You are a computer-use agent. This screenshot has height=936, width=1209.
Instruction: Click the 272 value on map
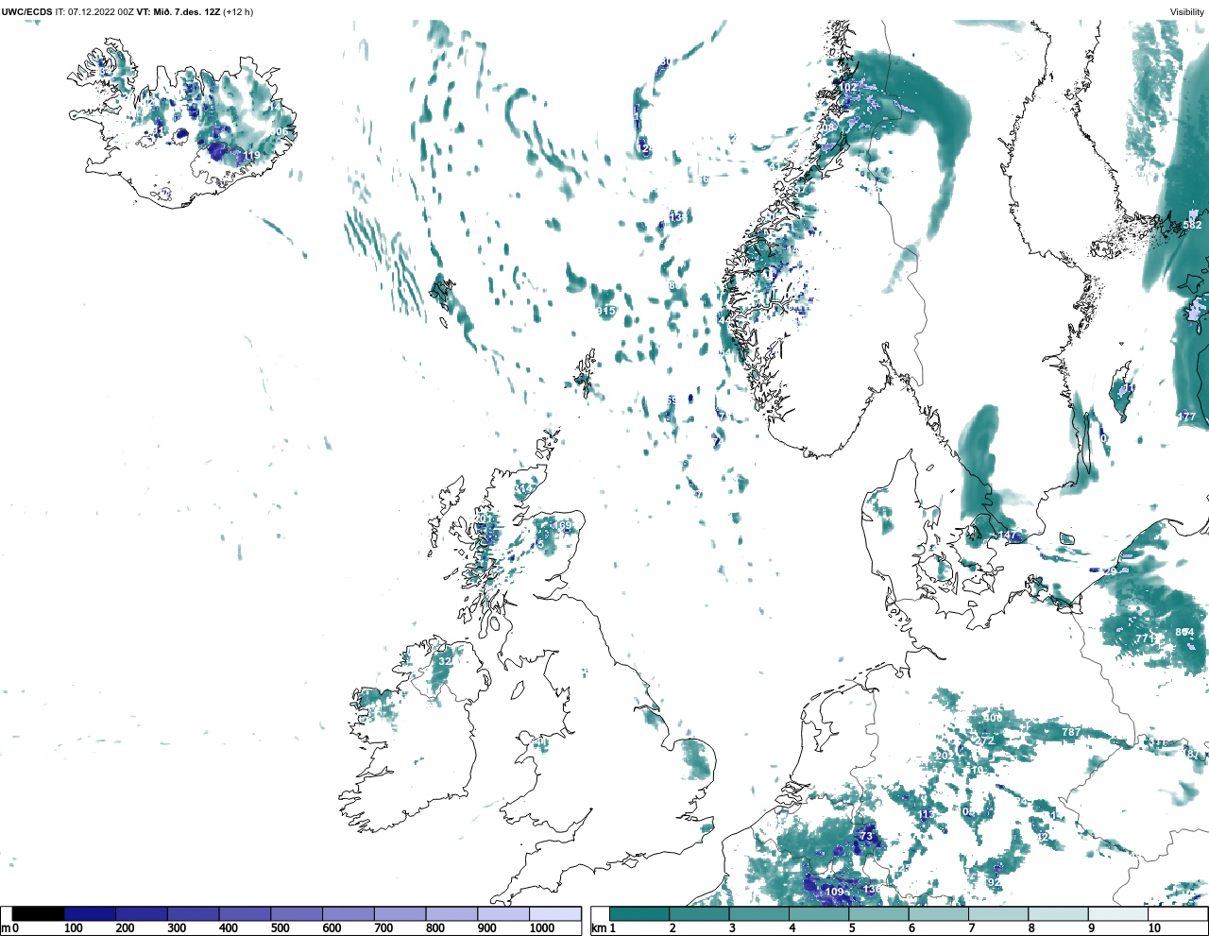pyautogui.click(x=986, y=740)
